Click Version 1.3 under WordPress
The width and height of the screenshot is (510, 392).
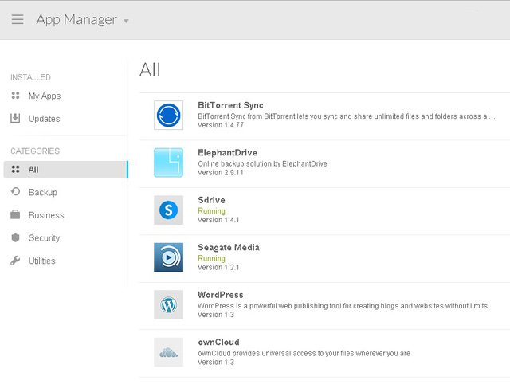coord(216,315)
